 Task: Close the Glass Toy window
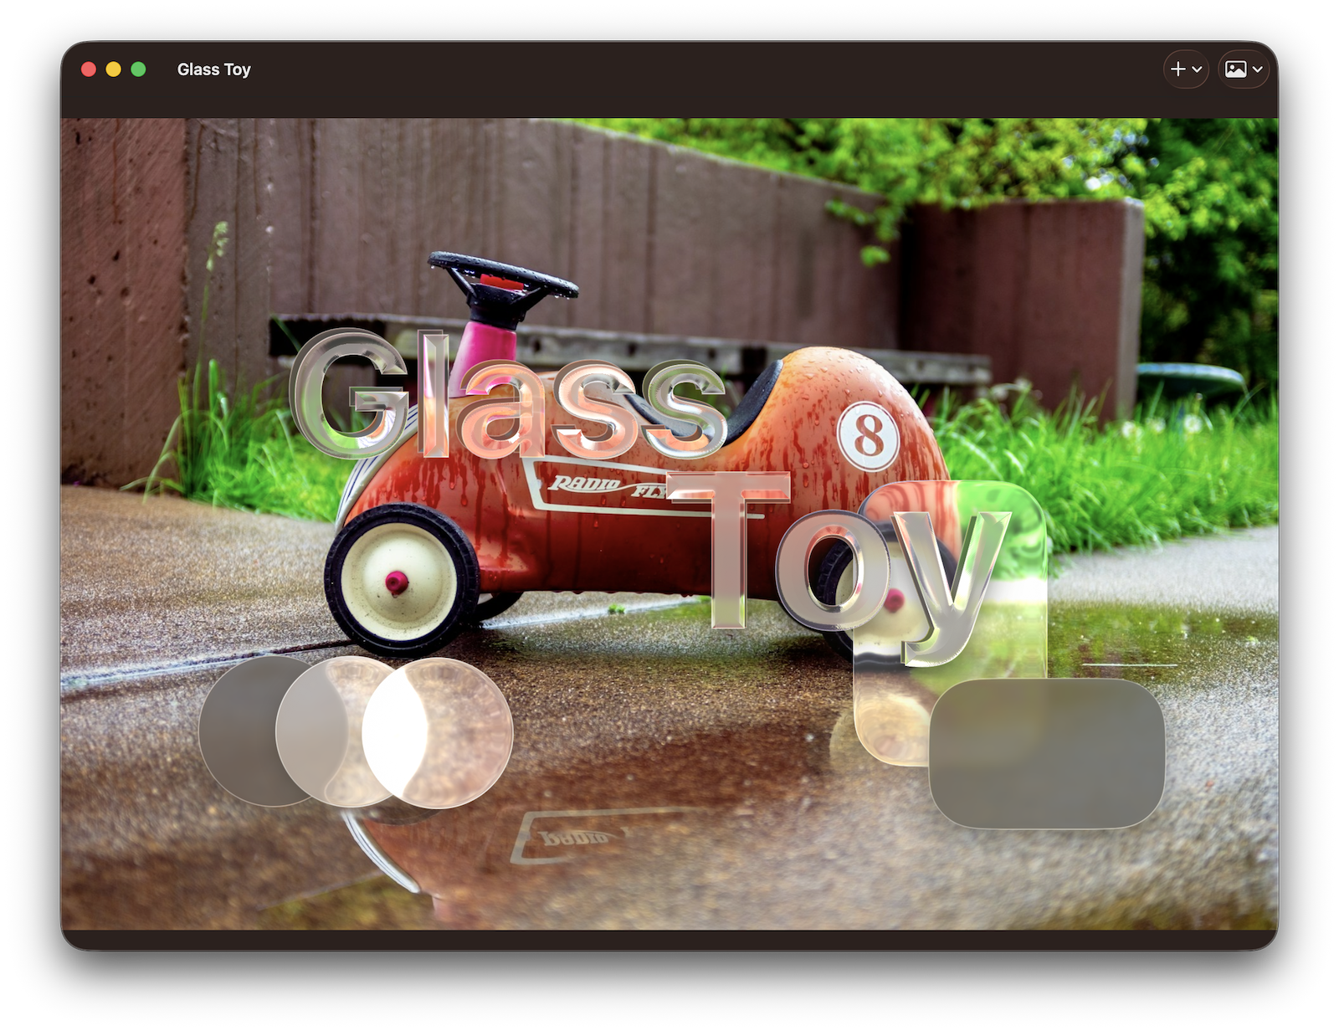pos(89,69)
